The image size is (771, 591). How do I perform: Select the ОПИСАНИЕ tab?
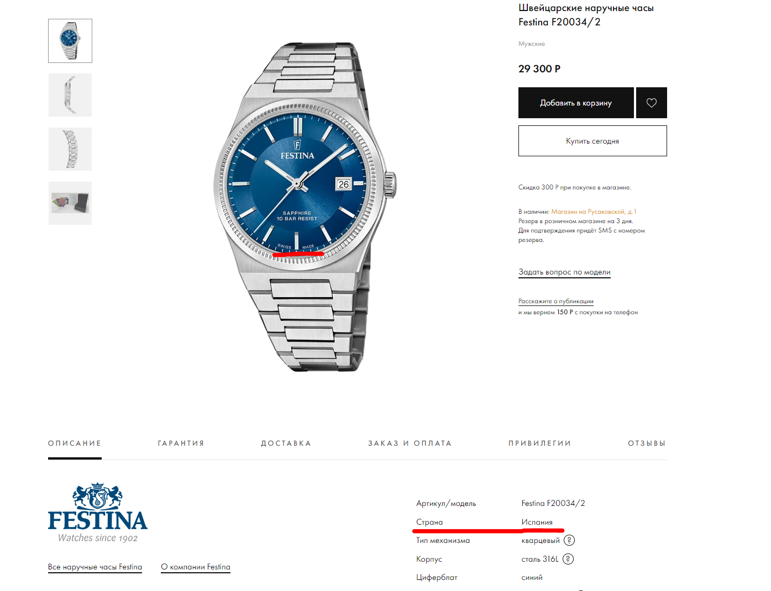[75, 444]
